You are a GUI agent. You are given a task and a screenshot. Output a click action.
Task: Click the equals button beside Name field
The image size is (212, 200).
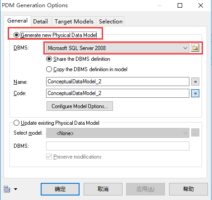pyautogui.click(x=195, y=82)
